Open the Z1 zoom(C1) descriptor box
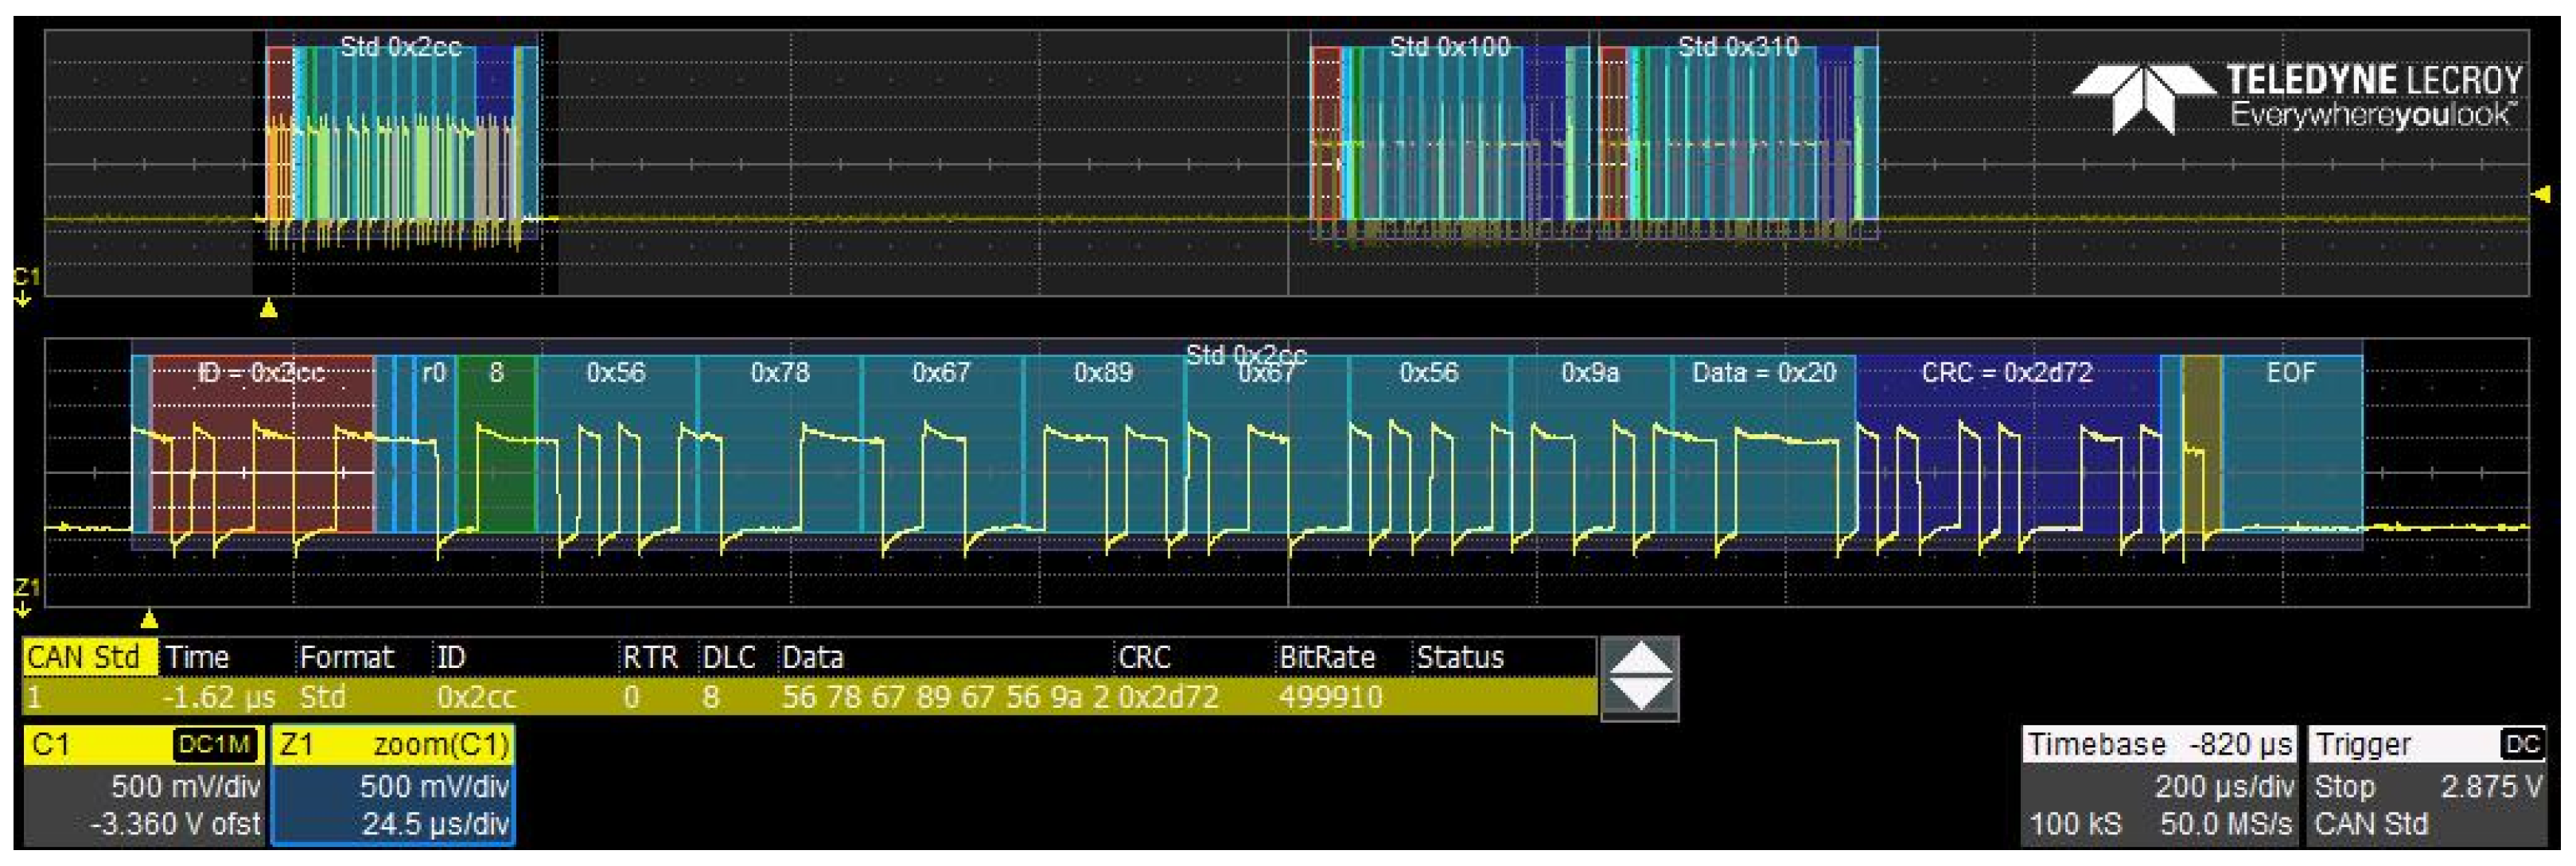The image size is (2576, 866). point(393,785)
